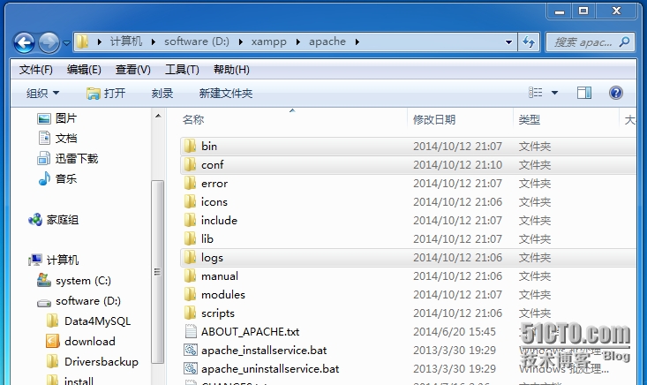This screenshot has width=647, height=385.
Task: Select software (D:) drive in sidebar
Action: pos(79,301)
